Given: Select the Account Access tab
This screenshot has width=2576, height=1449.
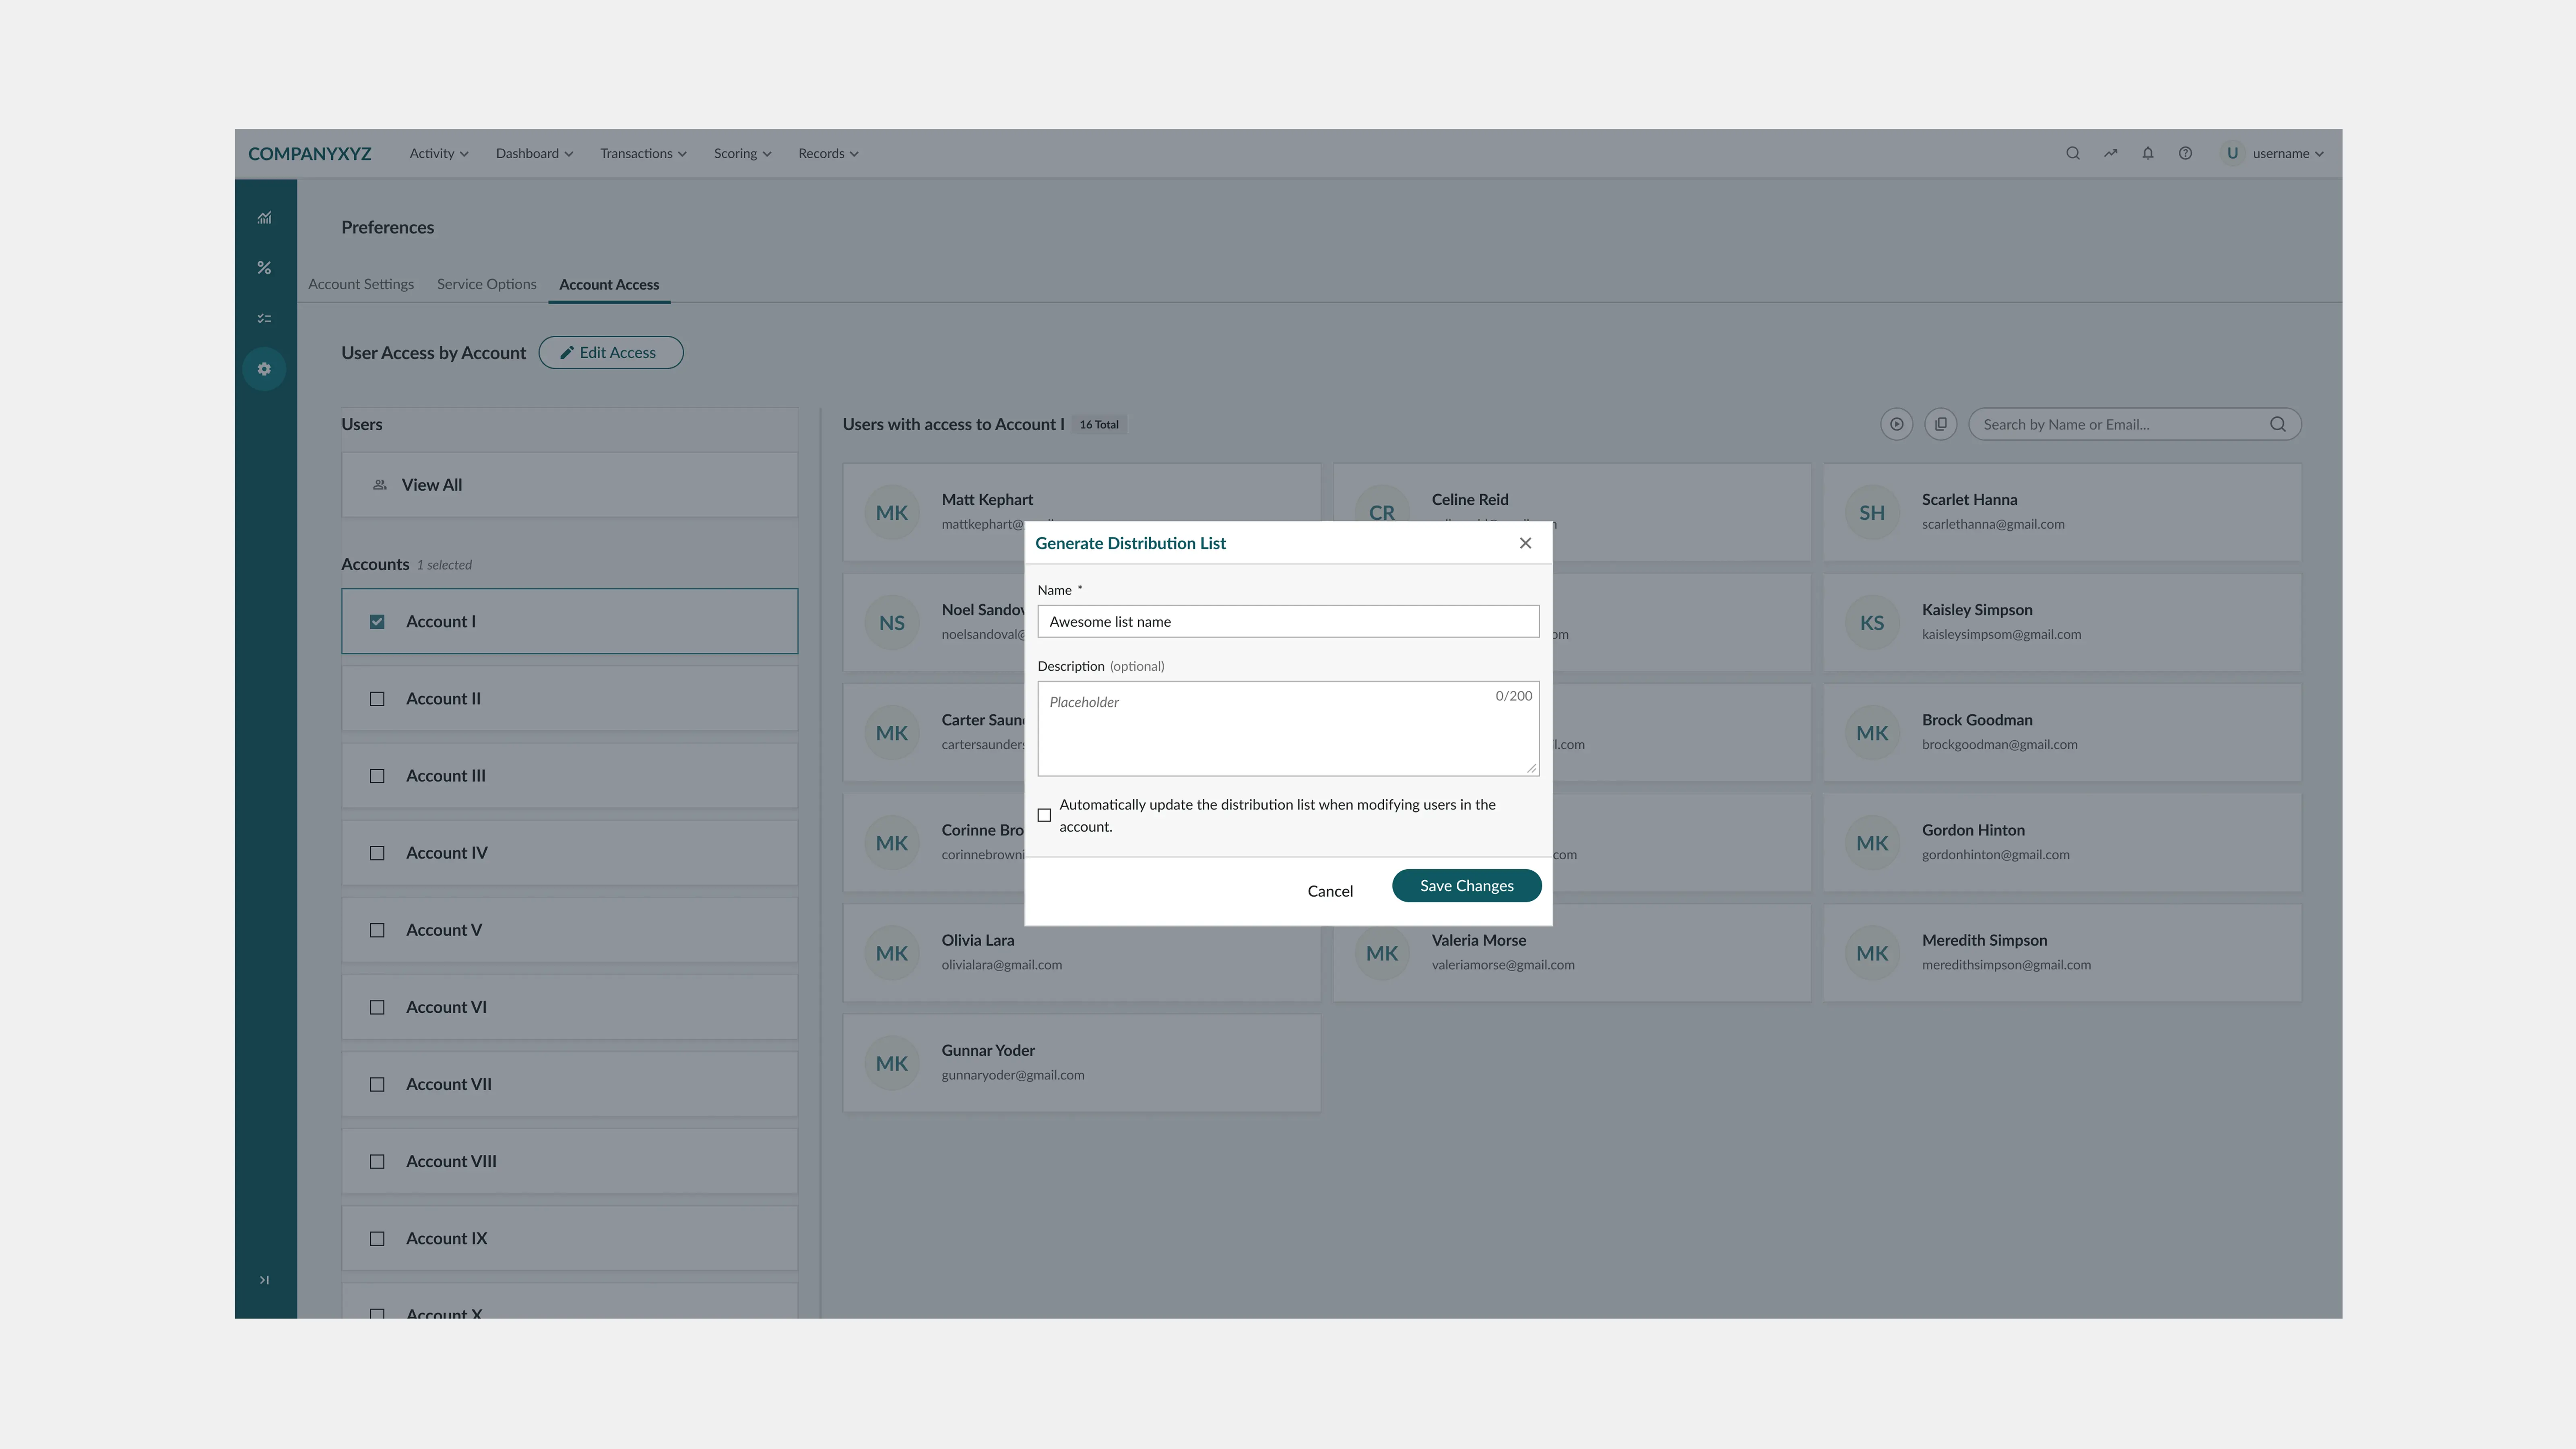Looking at the screenshot, I should pyautogui.click(x=609, y=285).
